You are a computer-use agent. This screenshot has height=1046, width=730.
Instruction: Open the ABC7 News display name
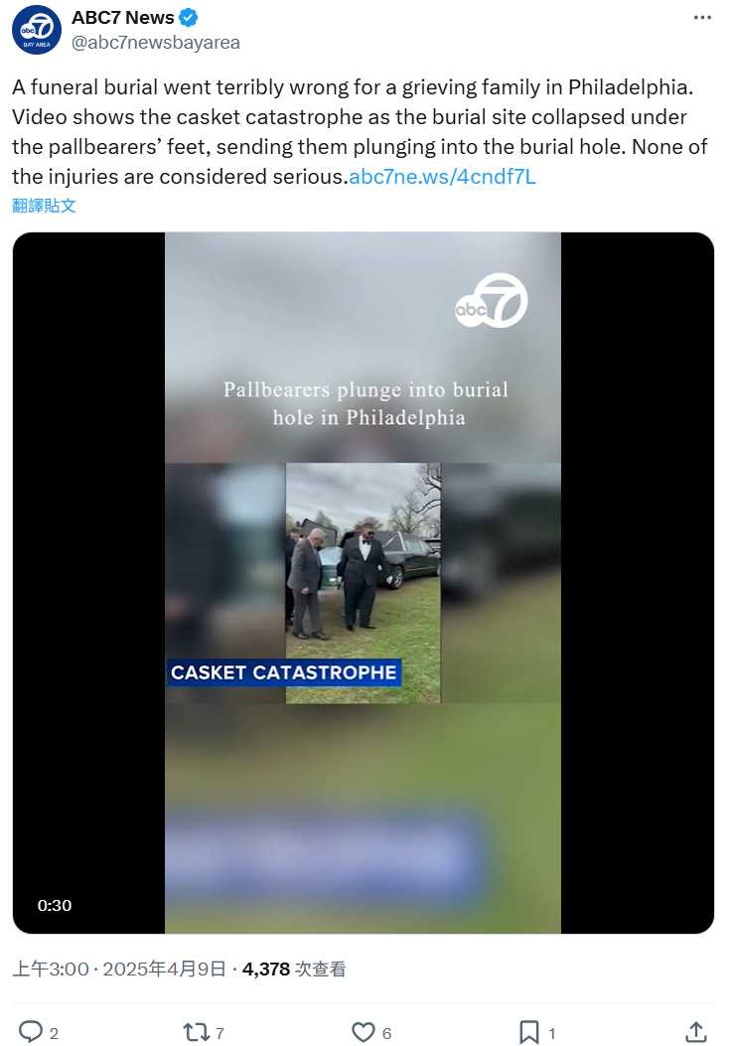123,18
